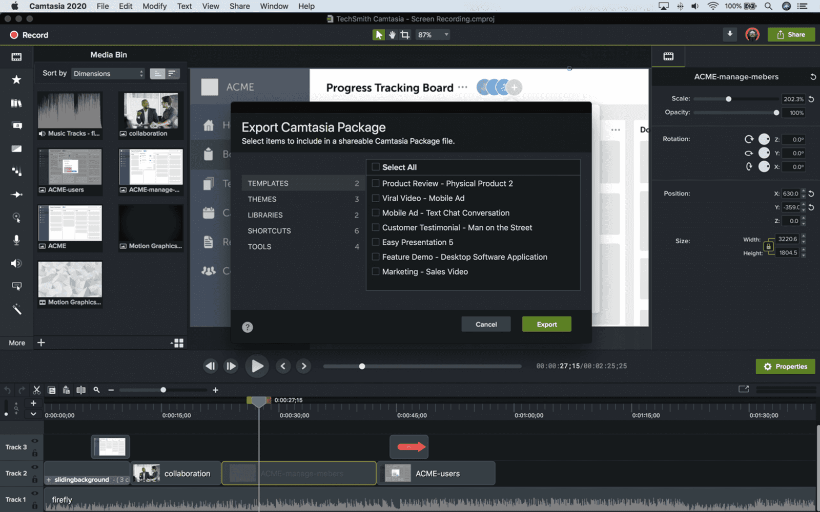Screen dimensions: 820x512
Task: Click the main Play button
Action: 257,366
